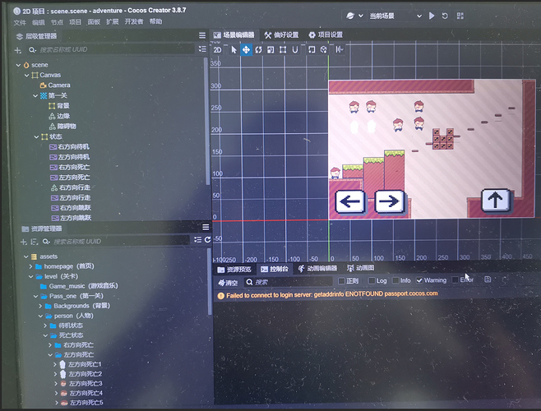Open the 文件 menu
Image resolution: width=541 pixels, height=411 pixels.
click(x=20, y=22)
